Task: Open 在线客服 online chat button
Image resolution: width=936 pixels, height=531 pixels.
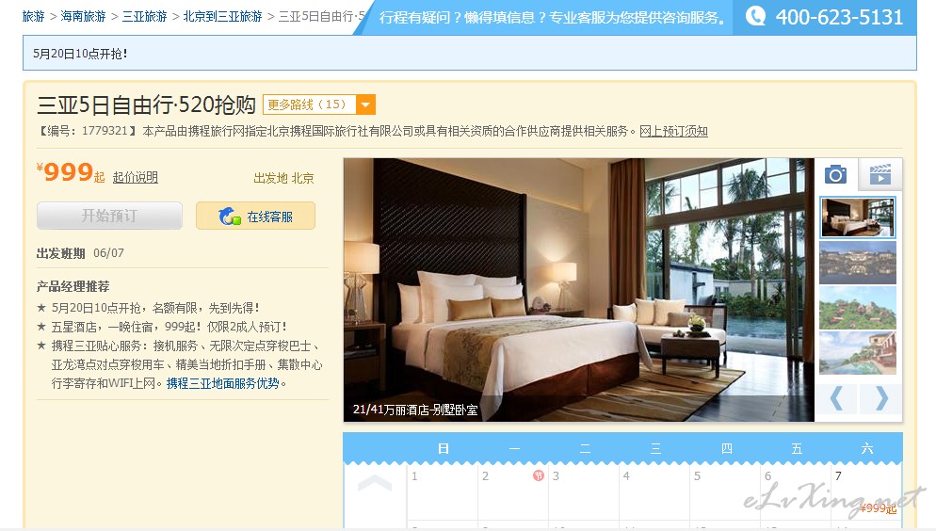Action: click(255, 216)
